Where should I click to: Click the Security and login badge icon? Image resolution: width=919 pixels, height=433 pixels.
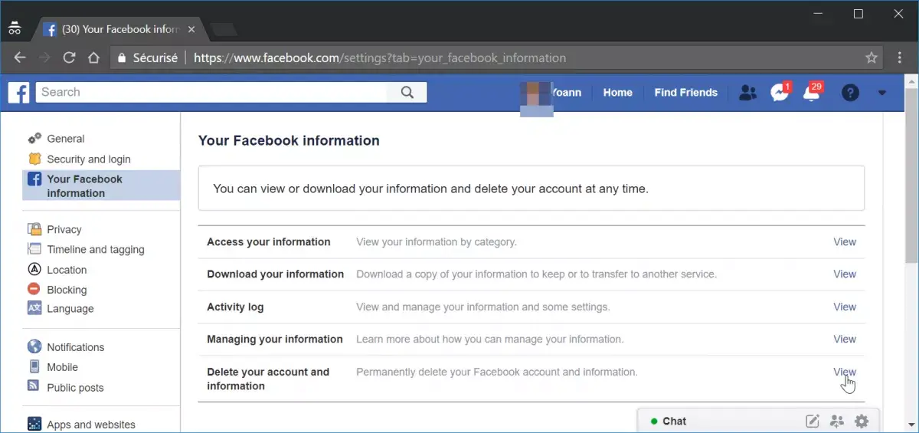click(34, 159)
